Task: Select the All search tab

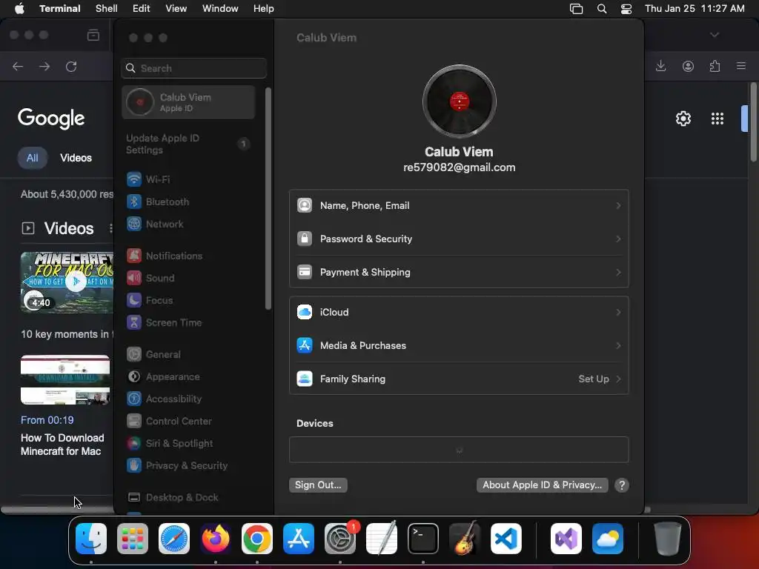Action: pos(33,158)
